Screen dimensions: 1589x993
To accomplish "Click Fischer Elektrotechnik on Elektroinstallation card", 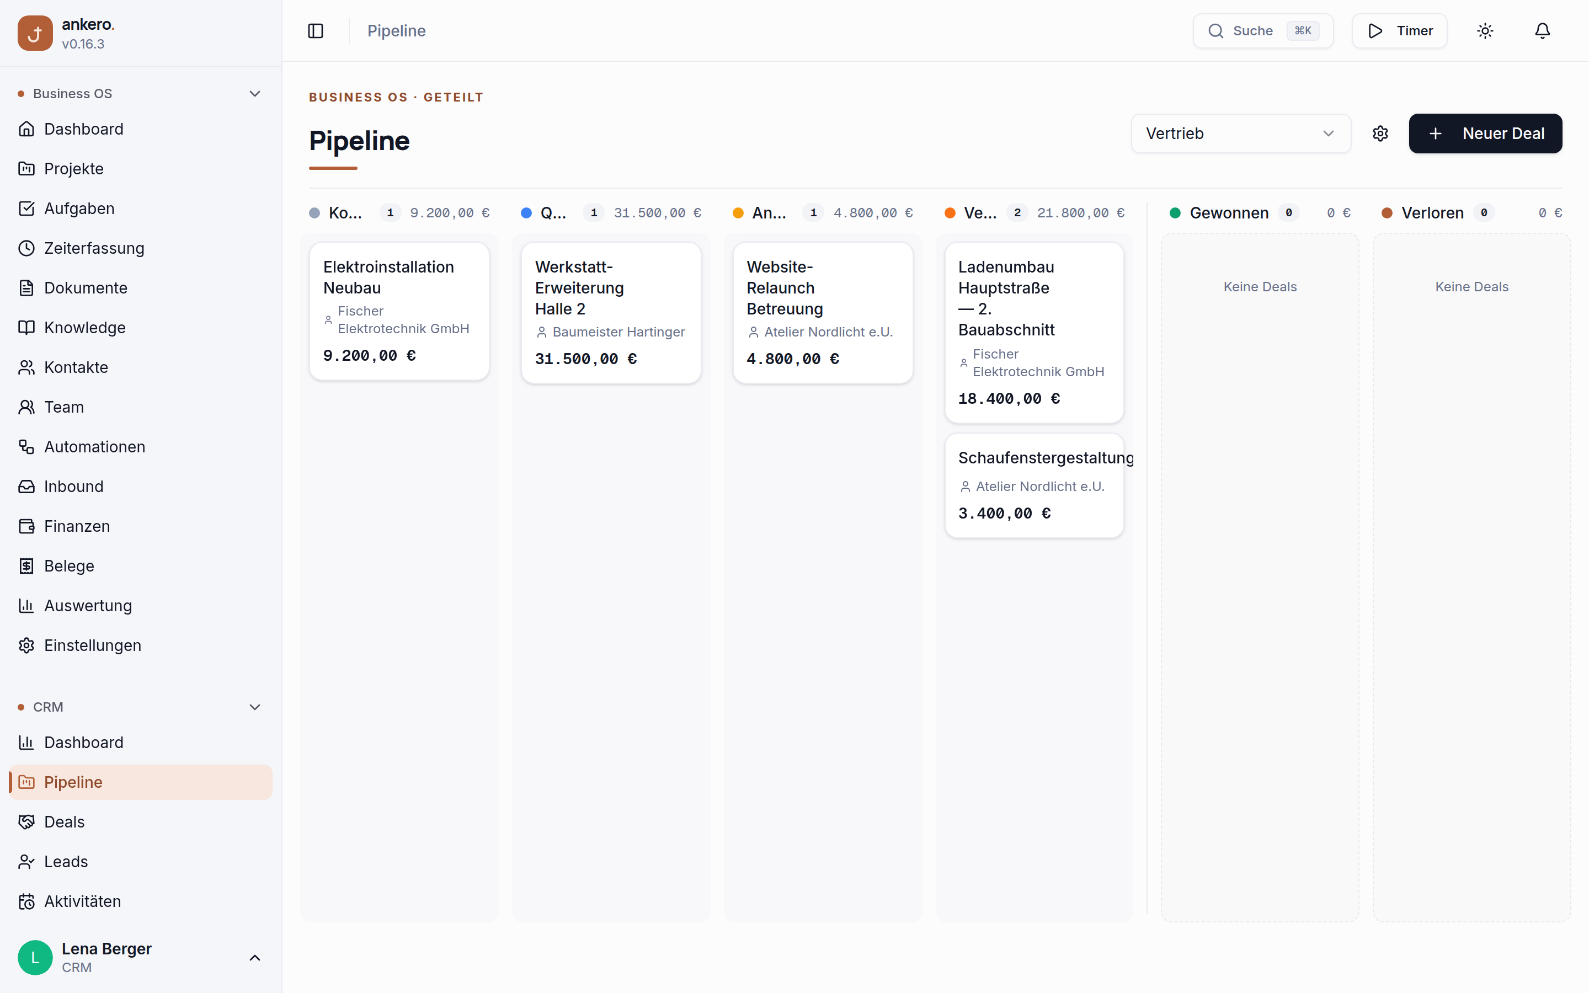I will 403,320.
